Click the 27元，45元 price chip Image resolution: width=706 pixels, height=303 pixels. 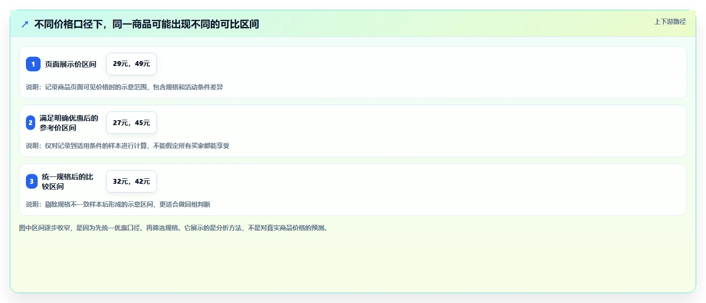(x=132, y=123)
